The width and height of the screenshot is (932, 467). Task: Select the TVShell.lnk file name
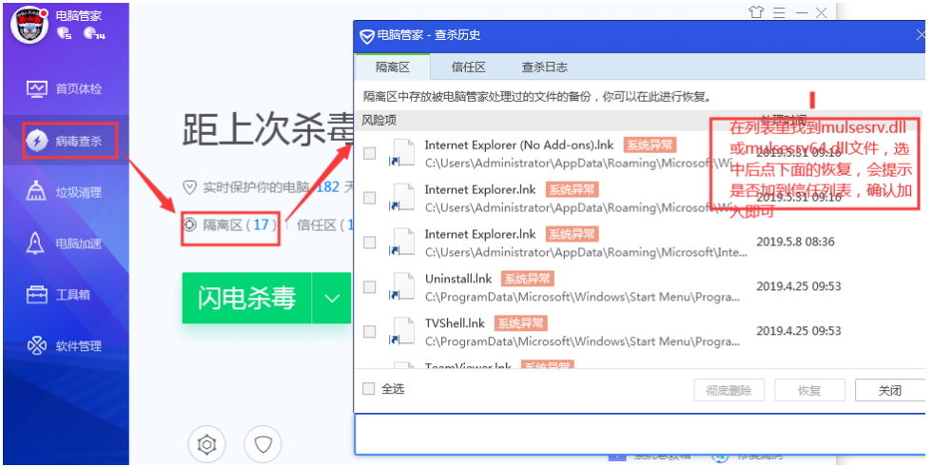(455, 323)
